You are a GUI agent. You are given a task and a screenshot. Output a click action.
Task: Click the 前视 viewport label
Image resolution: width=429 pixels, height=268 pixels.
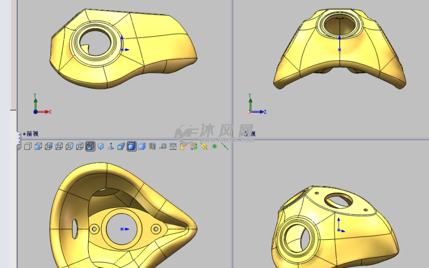pyautogui.click(x=31, y=134)
